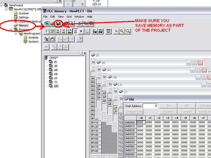211x158 pixels.
Task: Select the plain decimal 10 display format
Action: coord(58,31)
